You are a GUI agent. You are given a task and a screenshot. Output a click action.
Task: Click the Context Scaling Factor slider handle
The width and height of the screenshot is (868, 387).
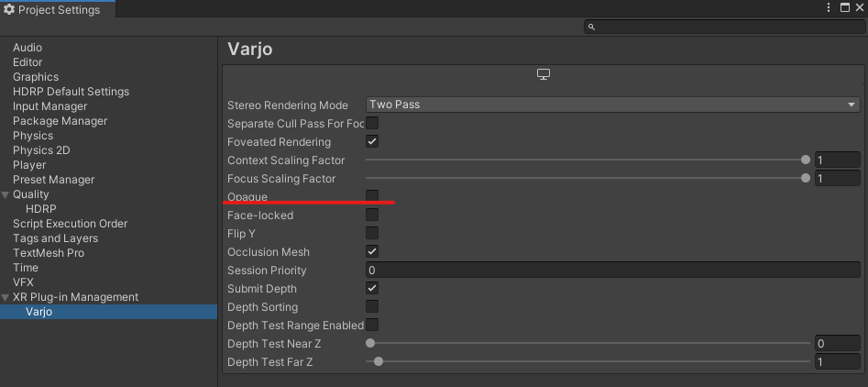(806, 160)
